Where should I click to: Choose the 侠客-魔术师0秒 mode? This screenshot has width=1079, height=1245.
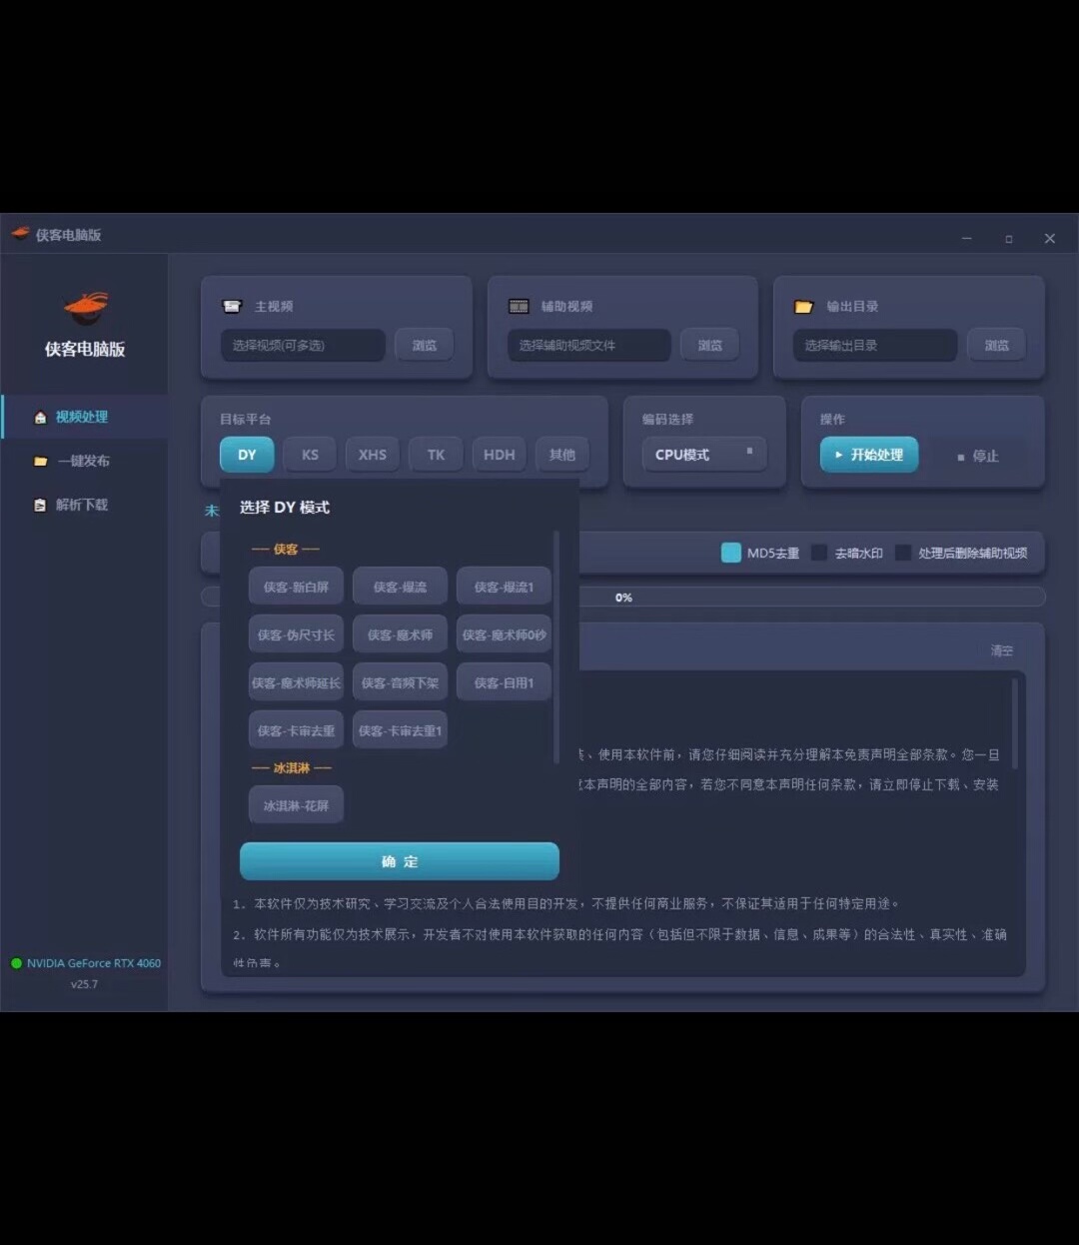coord(504,634)
